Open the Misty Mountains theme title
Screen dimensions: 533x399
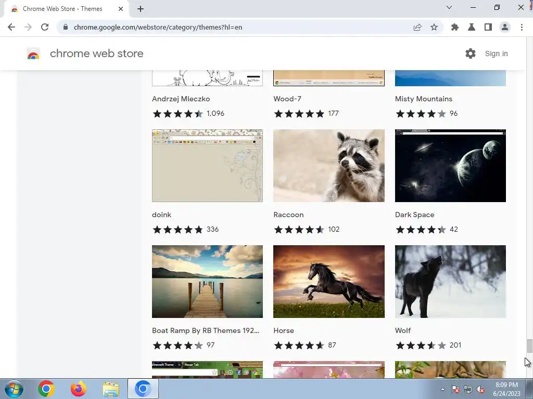[424, 99]
